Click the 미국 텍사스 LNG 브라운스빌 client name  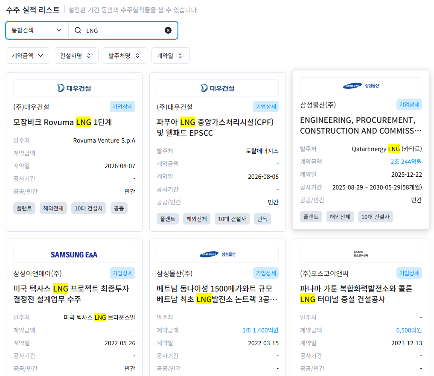pyautogui.click(x=99, y=317)
